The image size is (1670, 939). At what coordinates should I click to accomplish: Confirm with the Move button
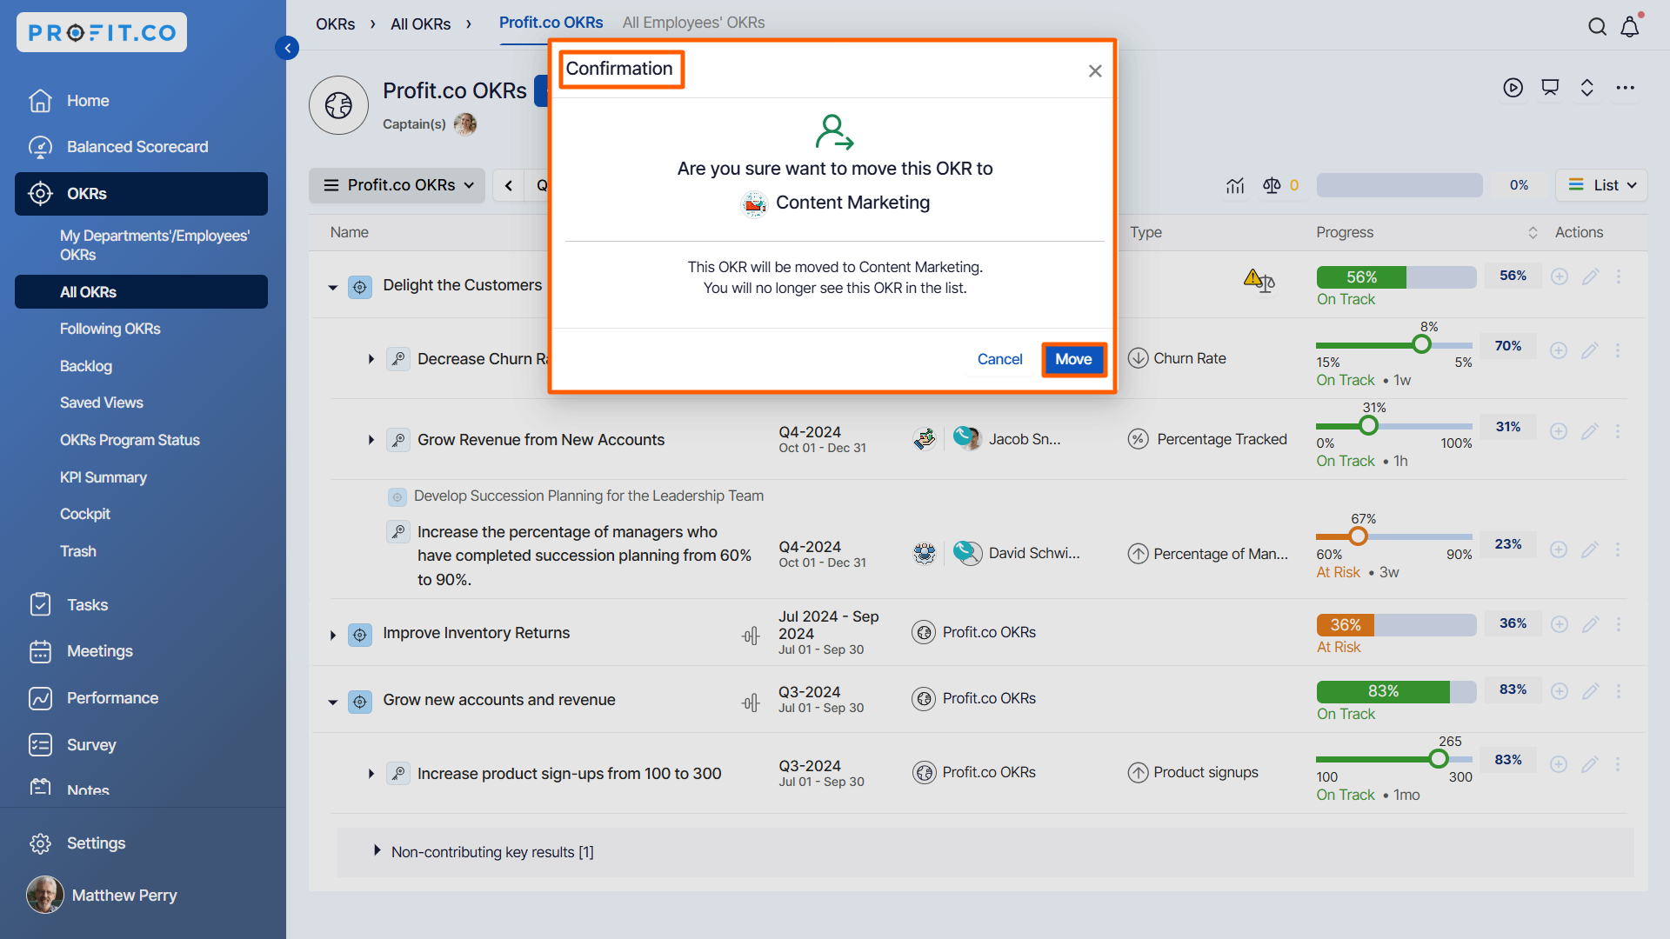point(1073,359)
